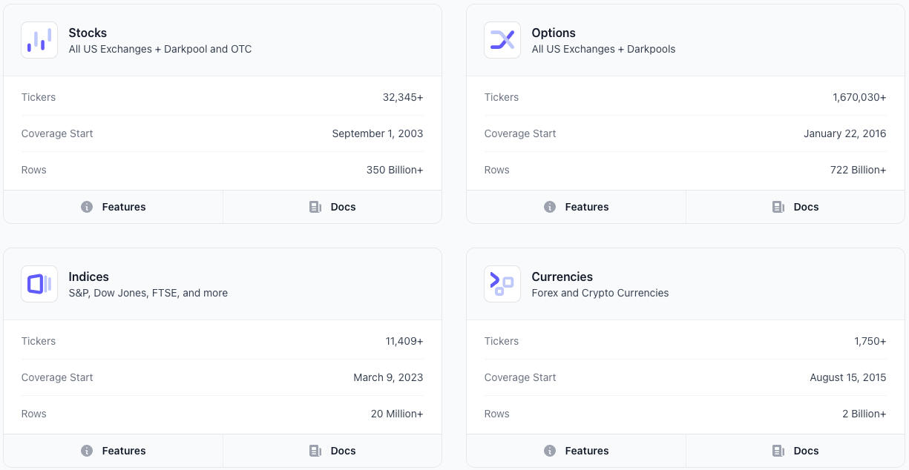This screenshot has height=470, width=909.
Task: Click the info icon in Stocks Features
Action: point(87,207)
